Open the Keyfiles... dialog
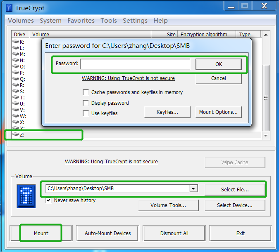Screen dimensions: 279x252 pyautogui.click(x=167, y=112)
